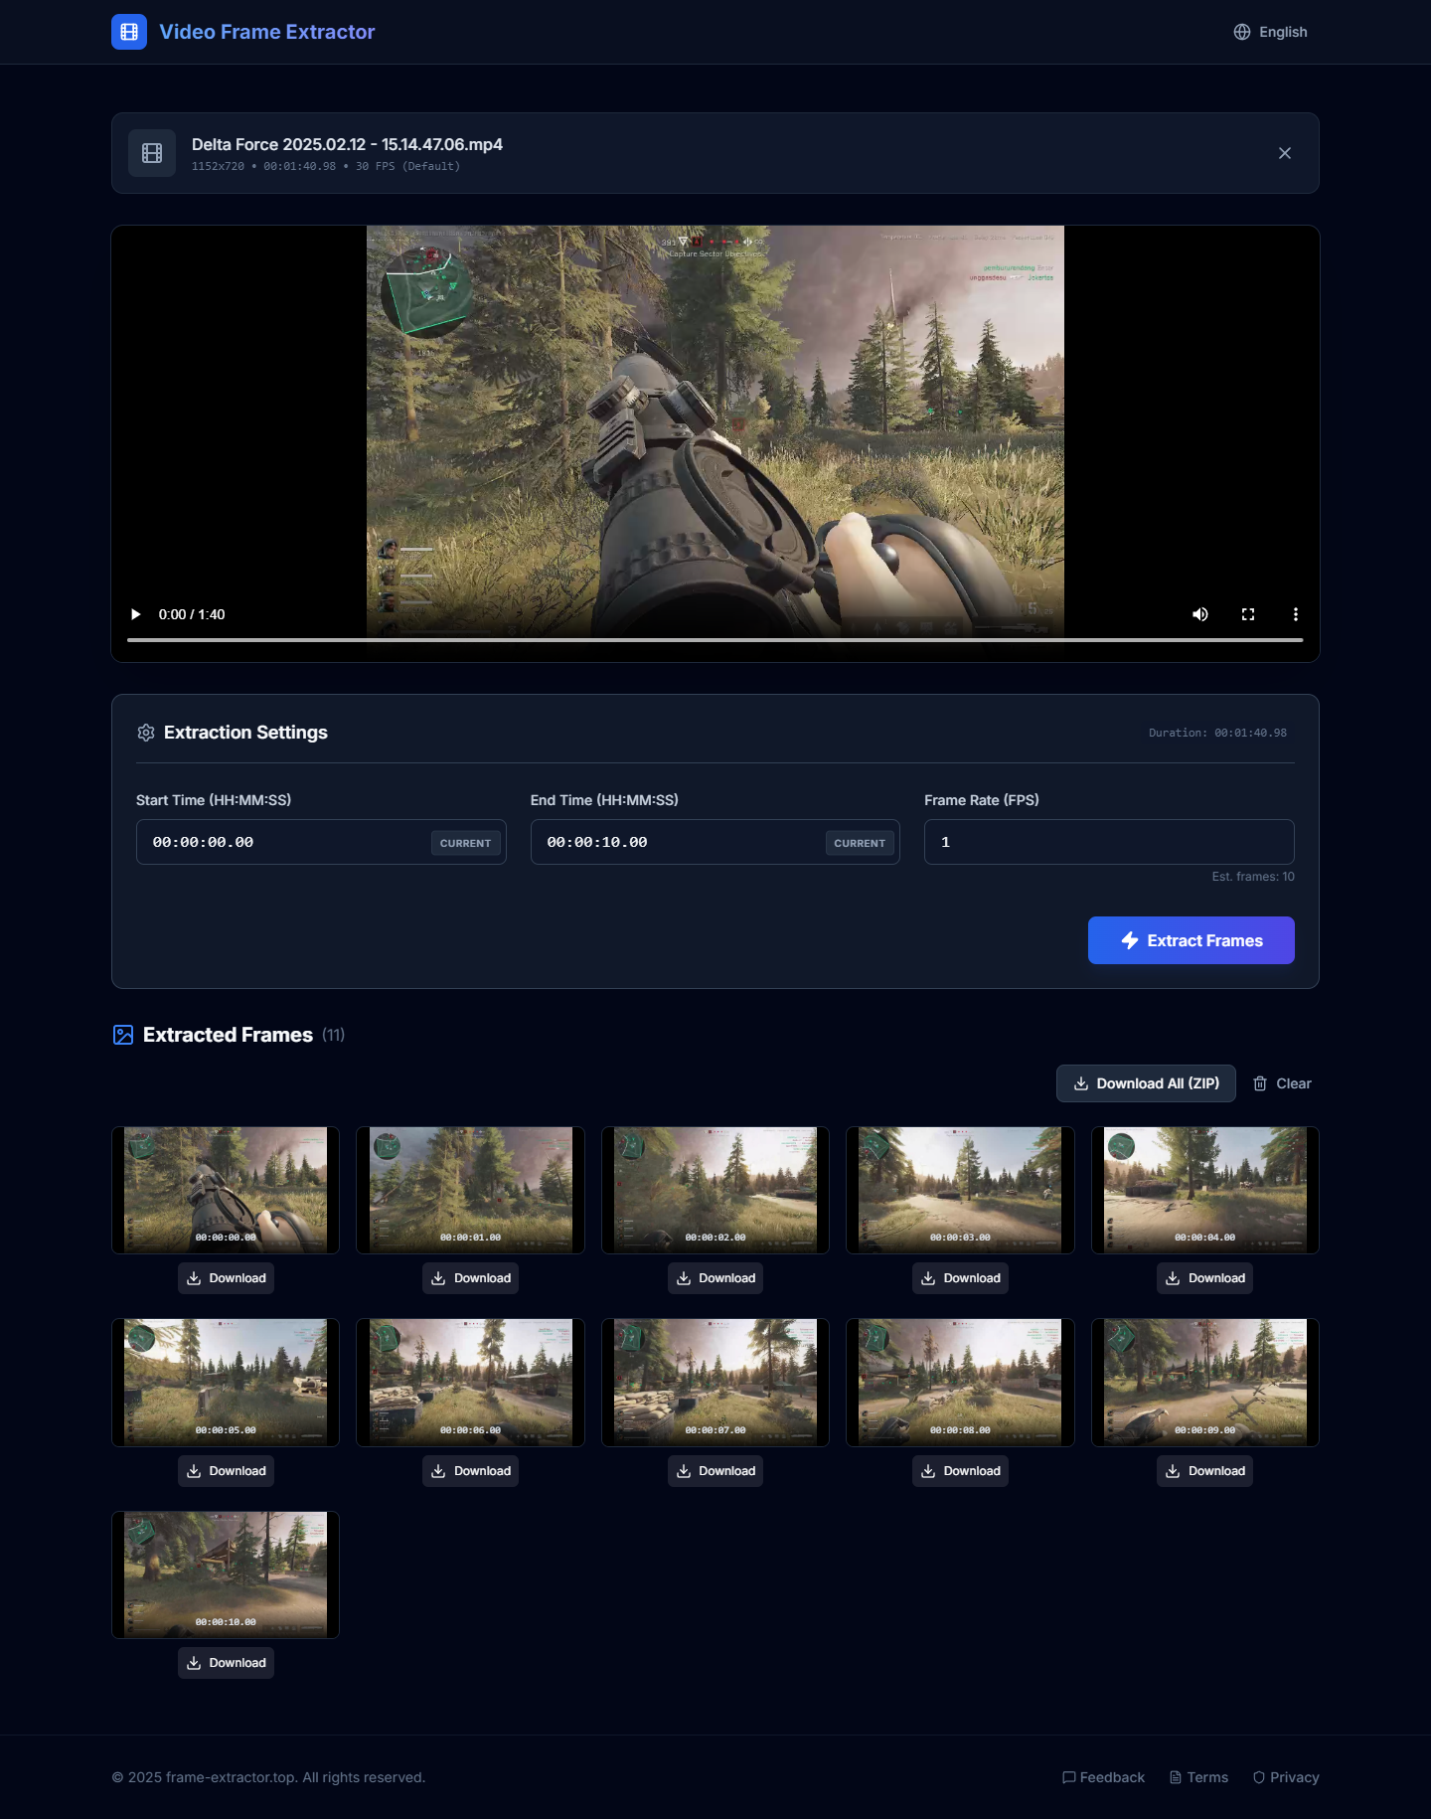Open the English language selector
Image resolution: width=1431 pixels, height=1819 pixels.
click(x=1270, y=32)
